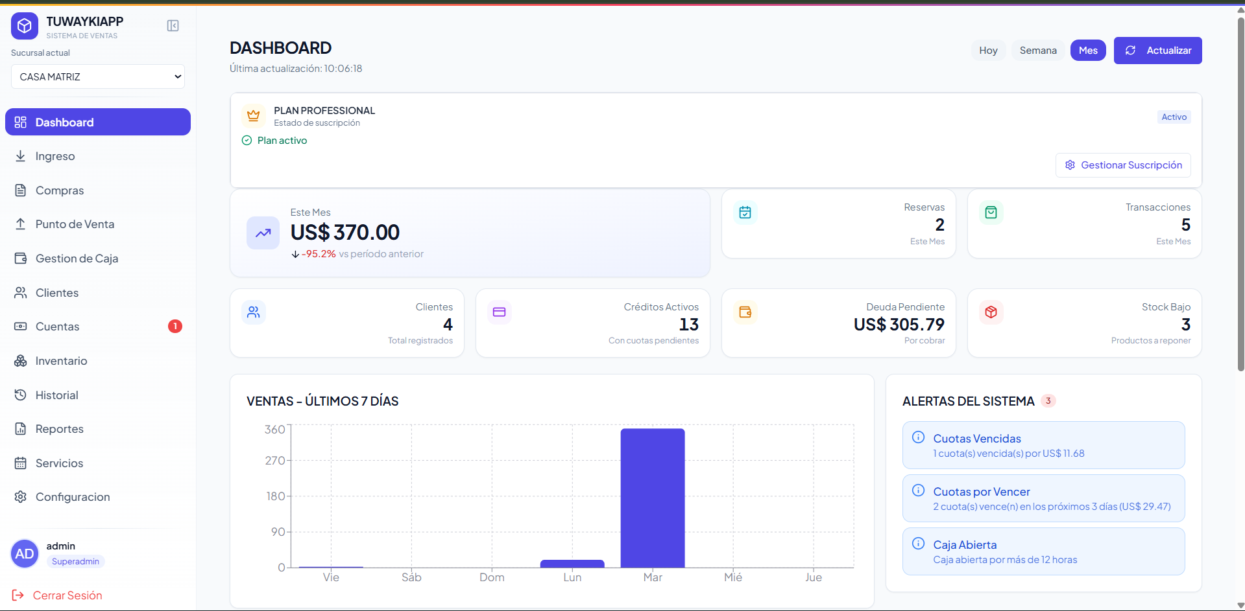Click Gestionar Suscripción button
This screenshot has height=611, width=1245.
click(x=1123, y=165)
